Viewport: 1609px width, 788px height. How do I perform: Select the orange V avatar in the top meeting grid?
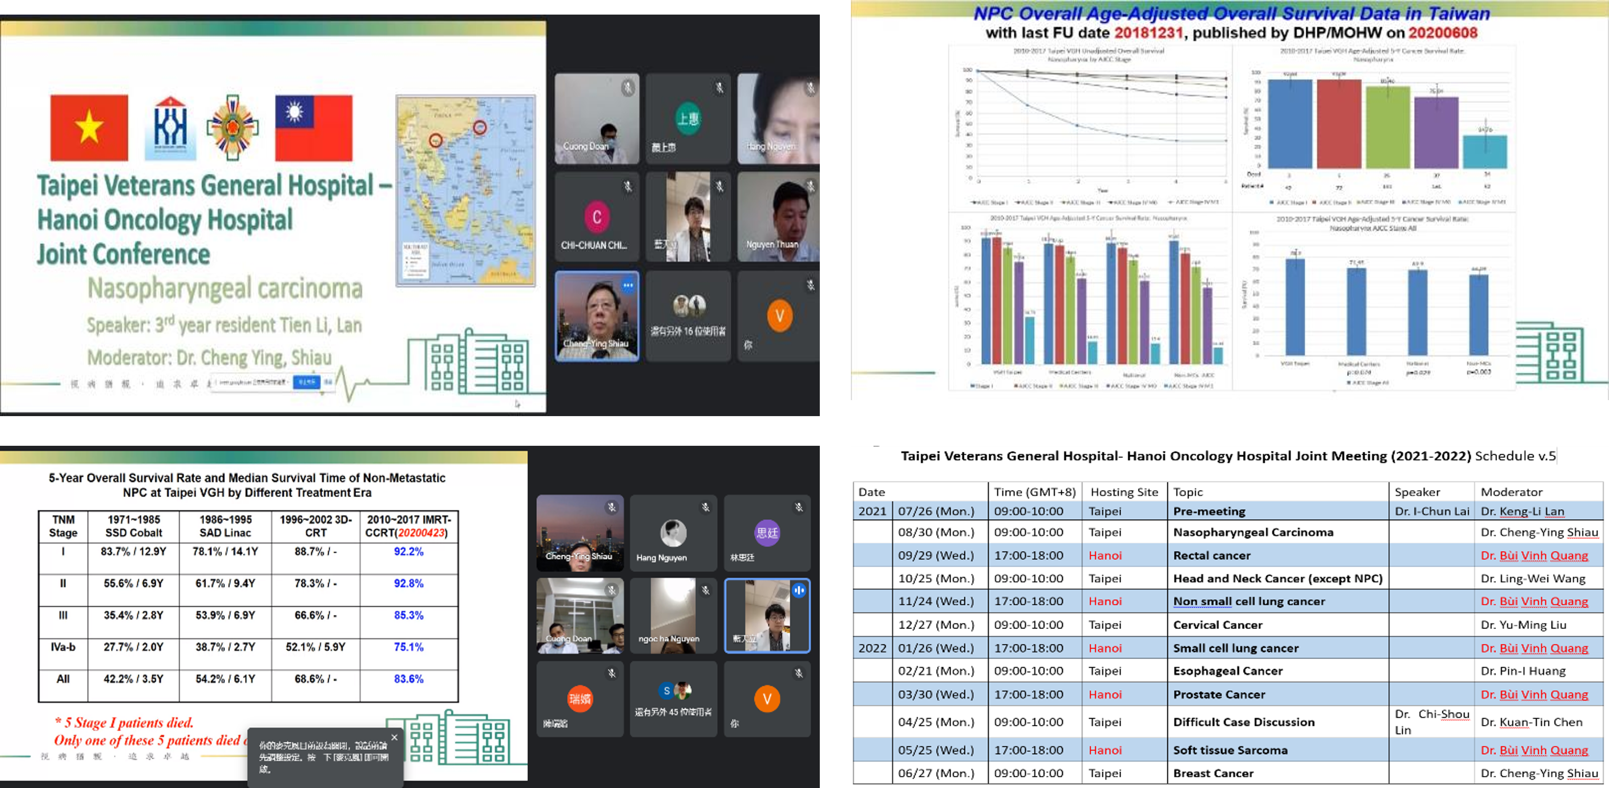(x=779, y=316)
